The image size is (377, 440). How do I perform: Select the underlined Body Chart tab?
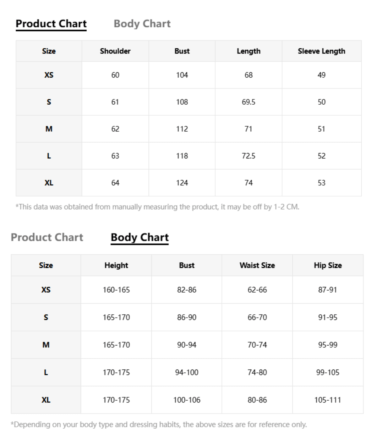pyautogui.click(x=140, y=238)
